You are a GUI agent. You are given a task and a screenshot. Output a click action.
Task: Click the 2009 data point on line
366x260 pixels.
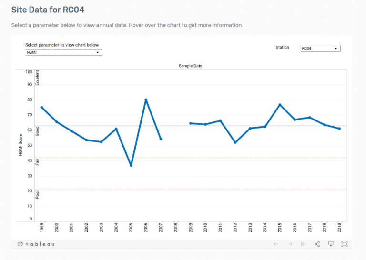[191, 123]
